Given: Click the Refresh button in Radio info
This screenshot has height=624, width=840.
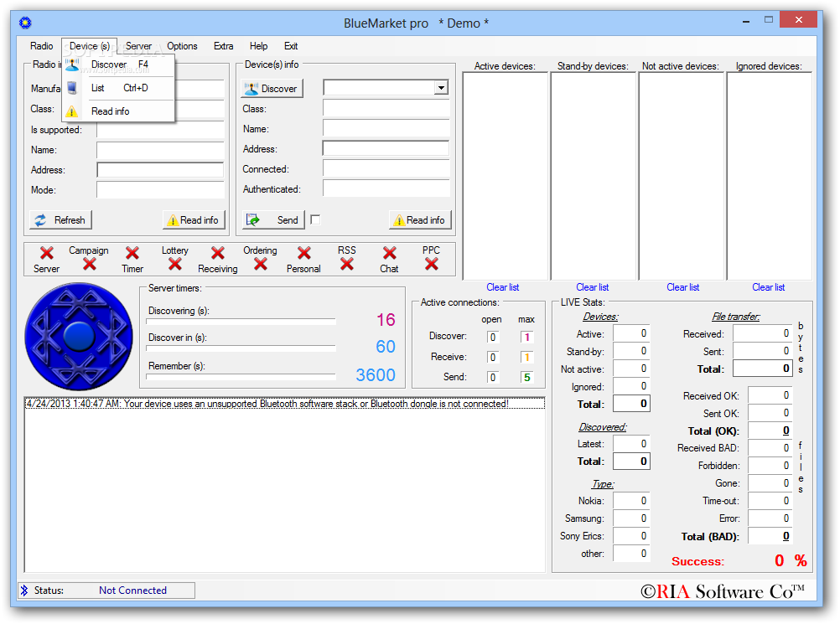Looking at the screenshot, I should pyautogui.click(x=60, y=220).
